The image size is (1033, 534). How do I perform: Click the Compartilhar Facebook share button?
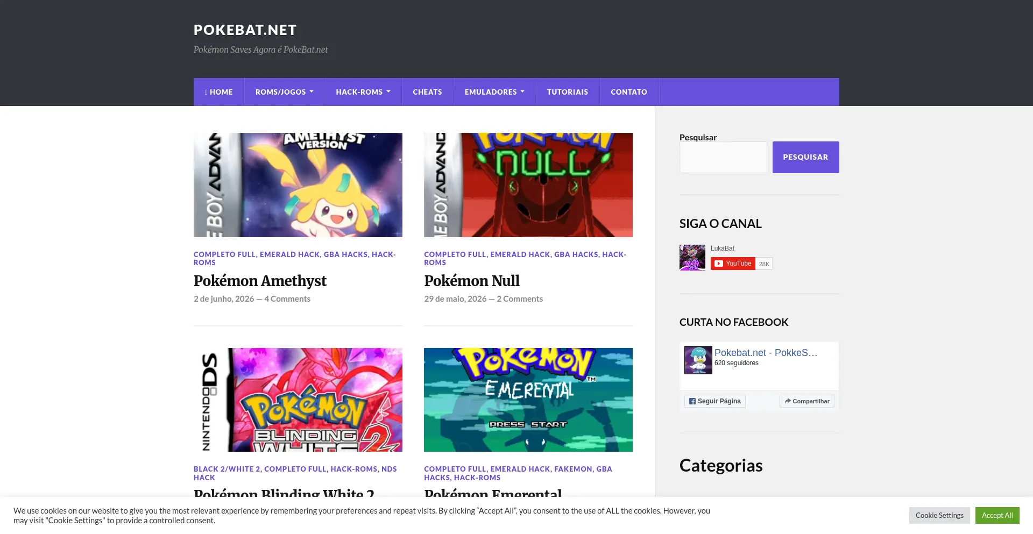point(807,401)
